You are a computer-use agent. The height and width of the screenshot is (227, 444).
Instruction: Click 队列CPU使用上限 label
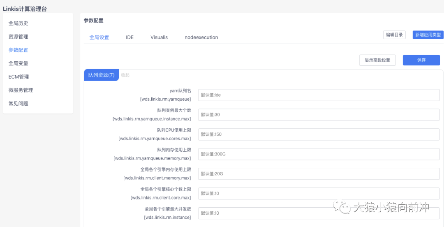point(174,130)
